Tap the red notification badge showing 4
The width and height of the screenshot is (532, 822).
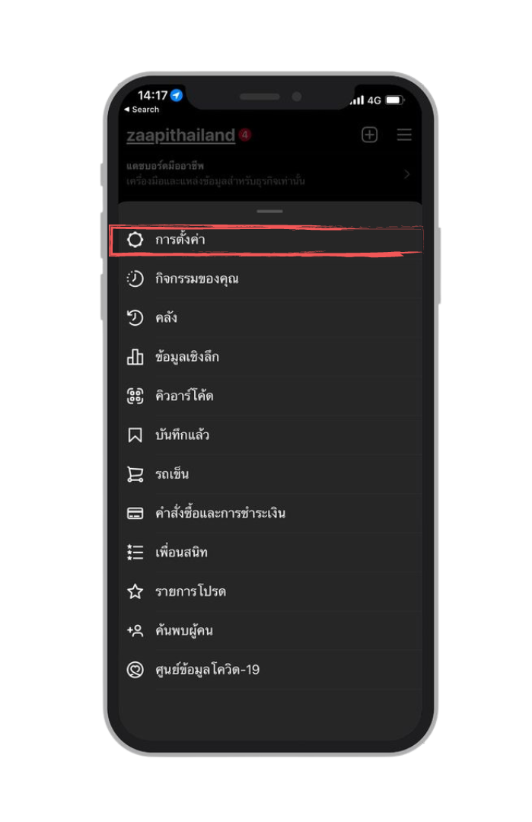[x=245, y=135]
